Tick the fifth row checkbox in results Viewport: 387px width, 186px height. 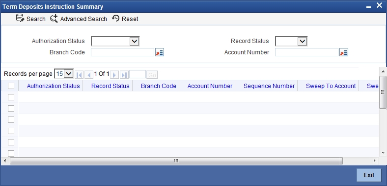click(x=11, y=142)
